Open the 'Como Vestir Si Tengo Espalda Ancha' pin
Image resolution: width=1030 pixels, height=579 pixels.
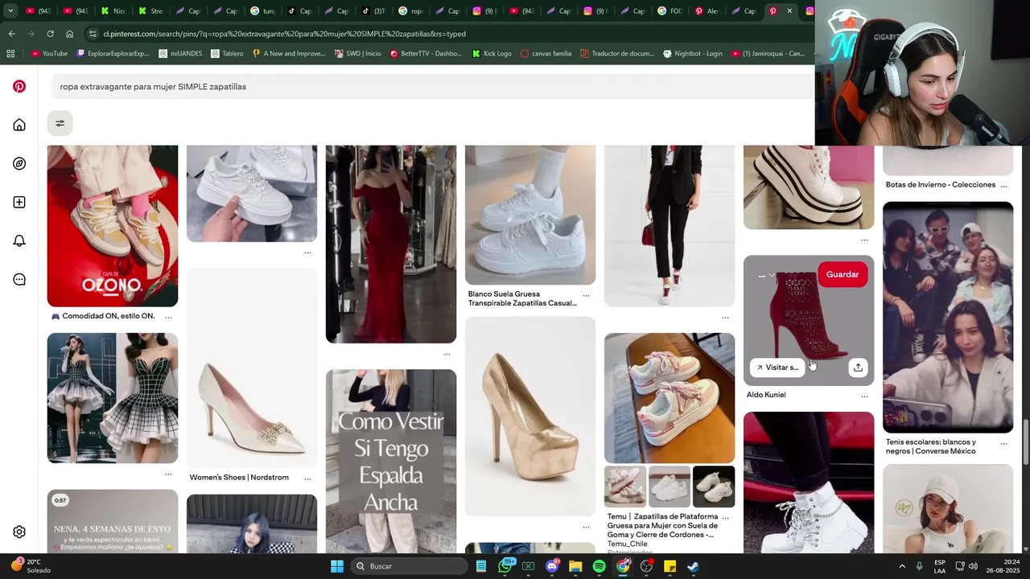pyautogui.click(x=391, y=461)
